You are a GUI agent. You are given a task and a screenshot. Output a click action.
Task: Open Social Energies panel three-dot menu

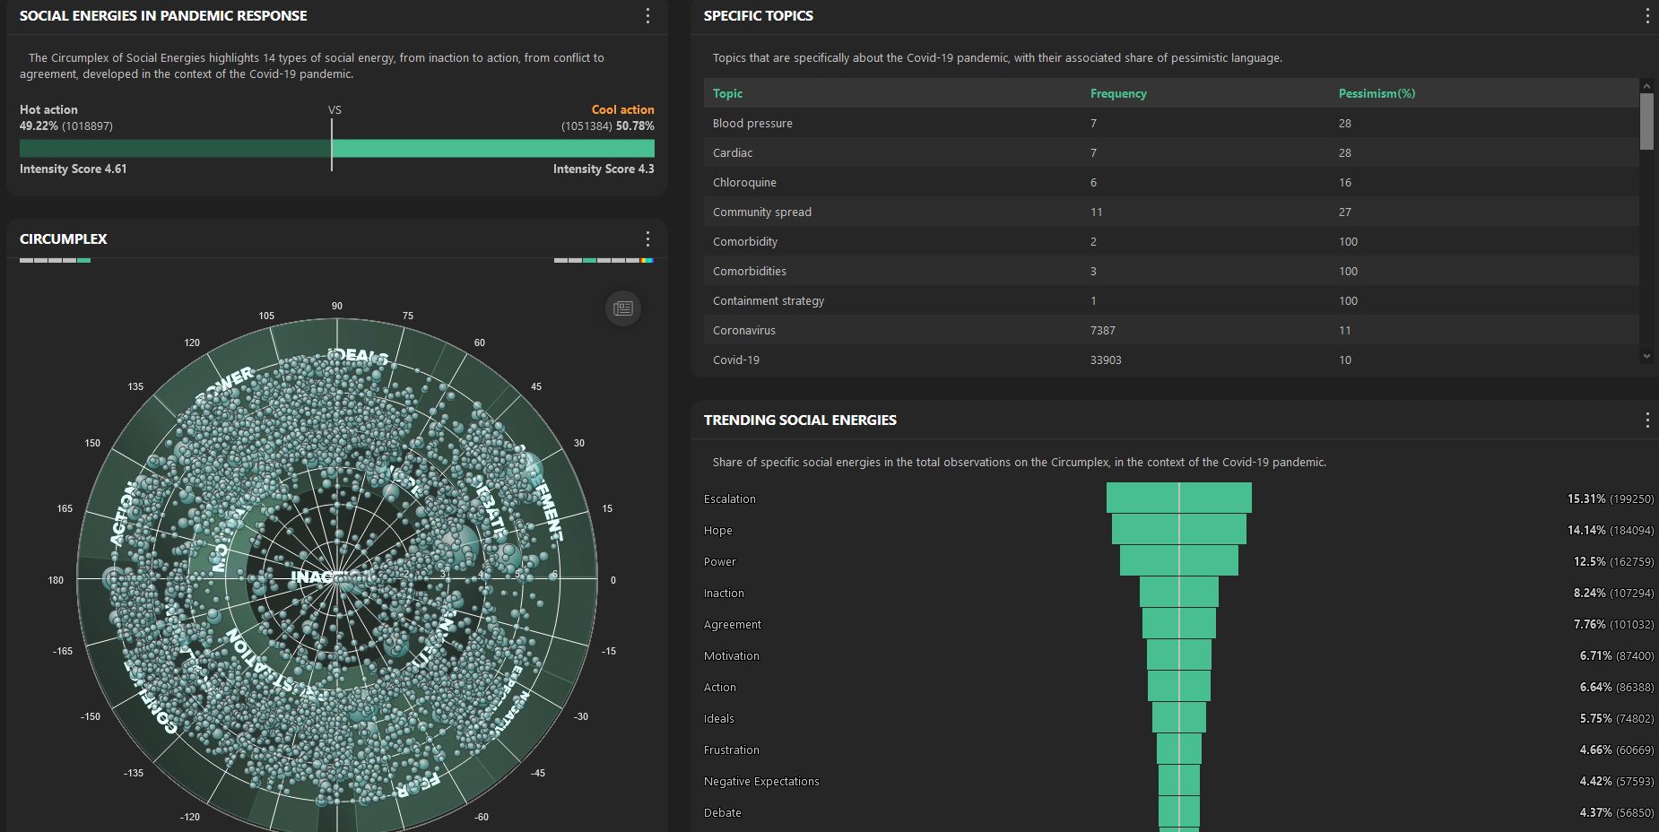[x=647, y=16]
